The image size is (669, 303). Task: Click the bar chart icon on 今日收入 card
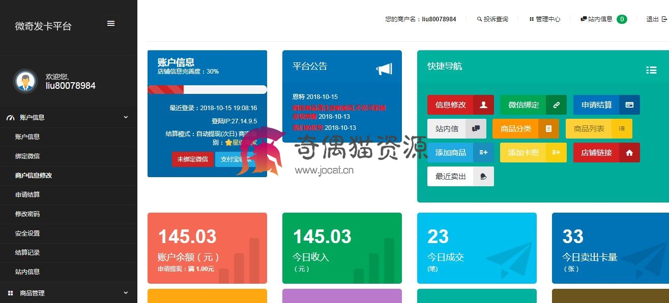pos(374,261)
